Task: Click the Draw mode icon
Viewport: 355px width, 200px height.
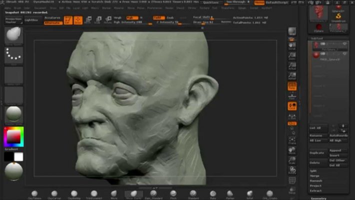Action: pos(78,20)
